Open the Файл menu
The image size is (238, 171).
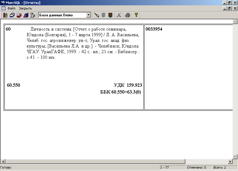coord(11,8)
